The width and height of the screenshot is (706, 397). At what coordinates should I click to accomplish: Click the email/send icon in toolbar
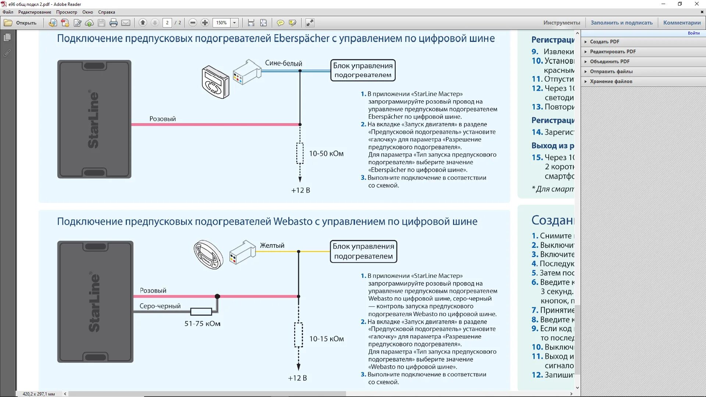(x=126, y=23)
